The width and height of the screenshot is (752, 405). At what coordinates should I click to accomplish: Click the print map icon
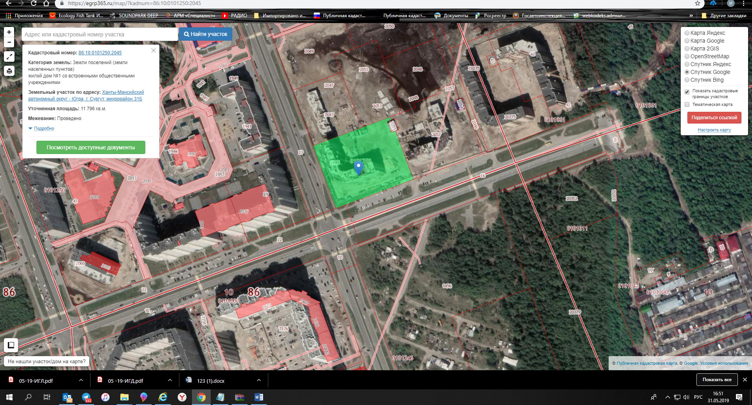tap(9, 71)
